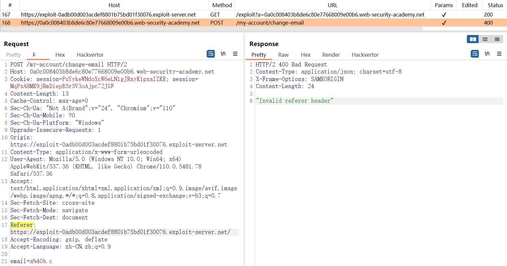This screenshot has width=507, height=266.
Task: Open the Response panel hamburger options menu
Action: 499,54
